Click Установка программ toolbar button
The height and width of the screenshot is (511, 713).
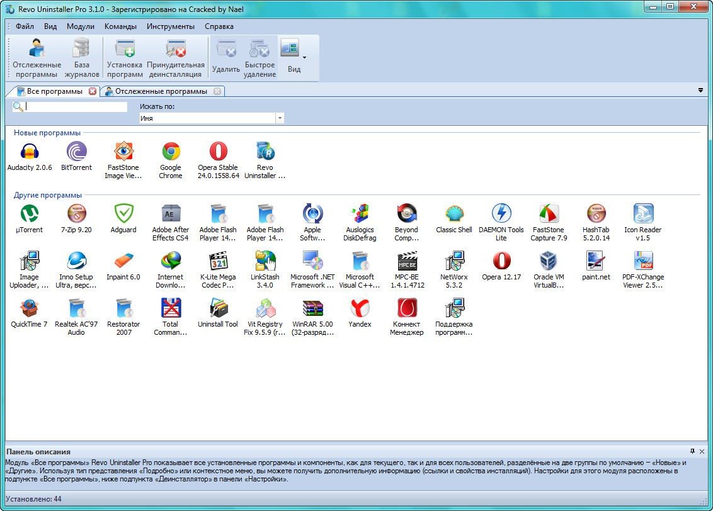coord(125,58)
